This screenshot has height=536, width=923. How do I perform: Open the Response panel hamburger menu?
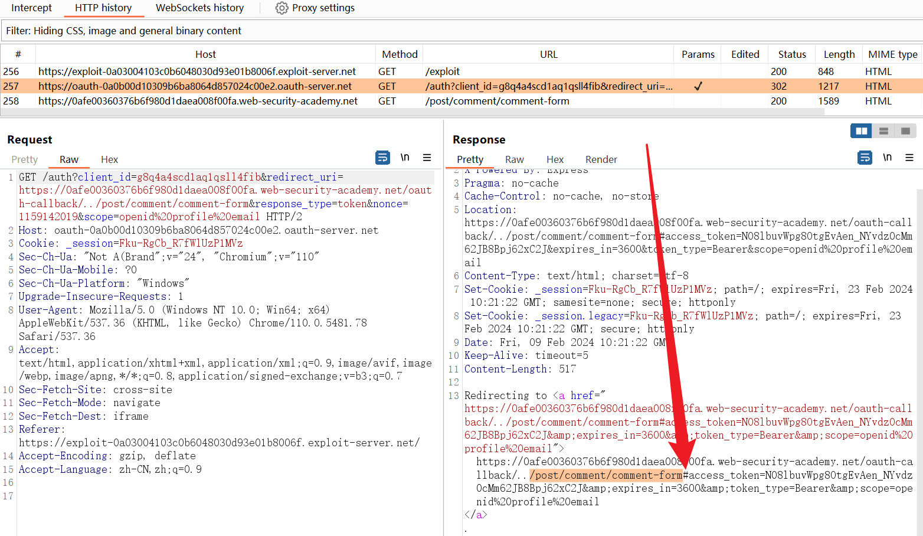(x=909, y=158)
